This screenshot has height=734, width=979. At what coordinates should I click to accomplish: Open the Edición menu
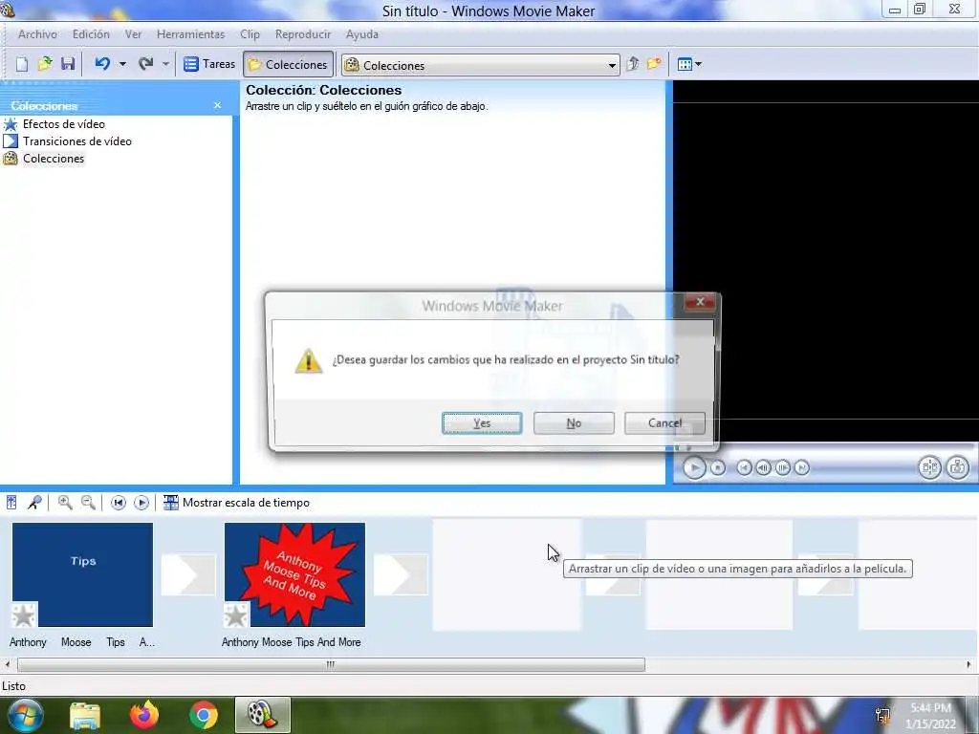click(91, 34)
